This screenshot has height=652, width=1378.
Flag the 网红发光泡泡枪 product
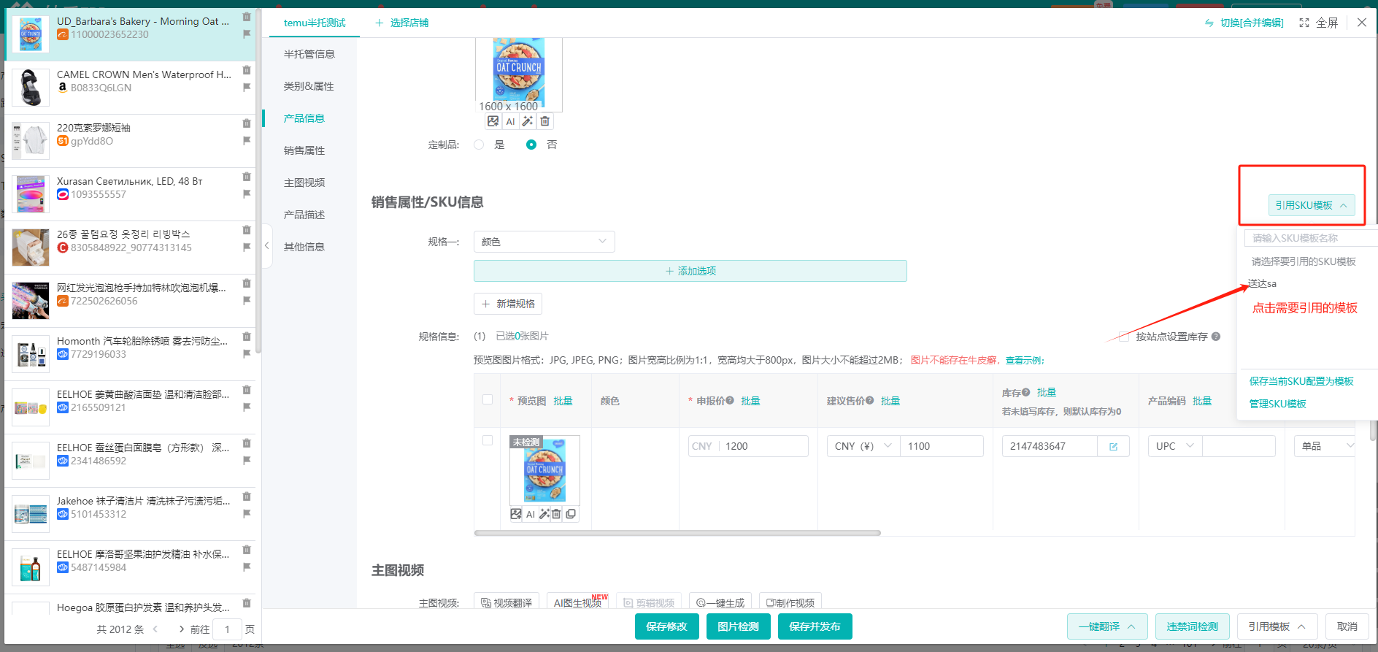pyautogui.click(x=247, y=300)
